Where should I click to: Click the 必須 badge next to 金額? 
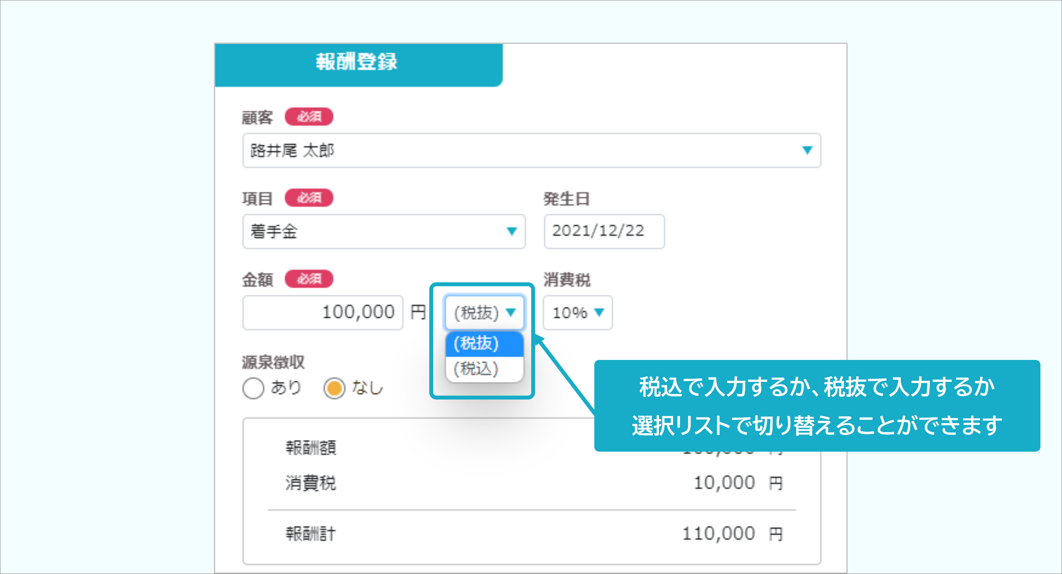(309, 279)
